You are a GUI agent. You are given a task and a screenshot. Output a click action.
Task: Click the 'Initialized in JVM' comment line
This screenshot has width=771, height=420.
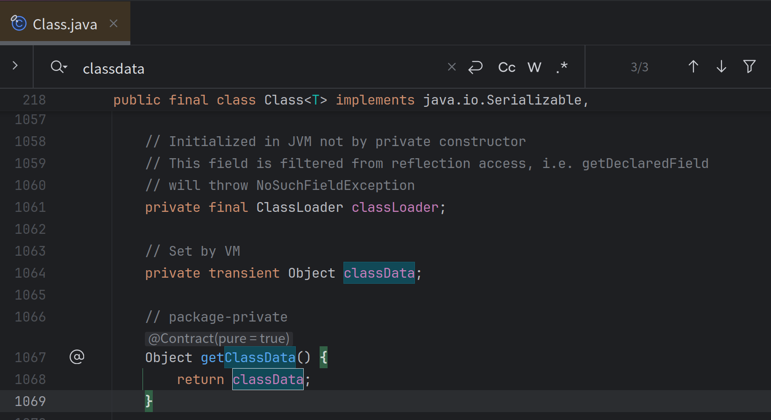point(336,141)
